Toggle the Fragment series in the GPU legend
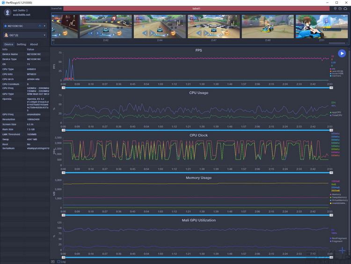 click(336, 241)
